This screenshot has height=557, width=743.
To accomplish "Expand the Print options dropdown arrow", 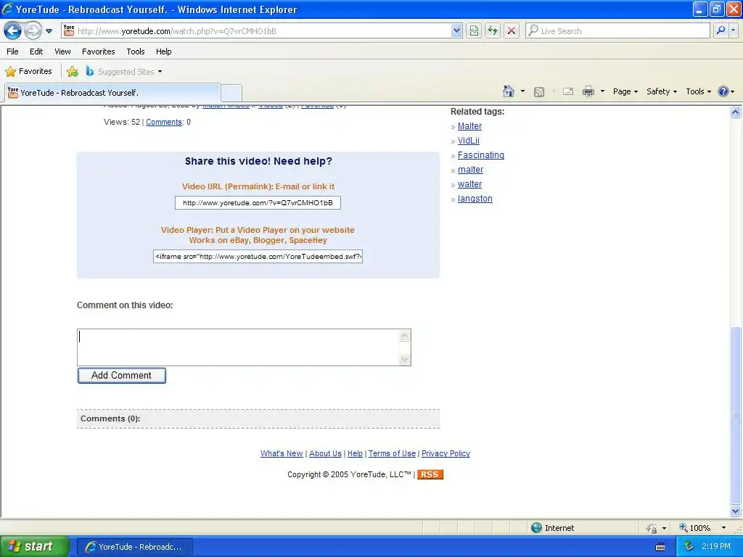I will click(x=602, y=91).
